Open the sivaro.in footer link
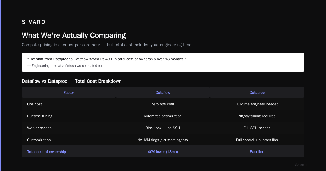The width and height of the screenshot is (326, 171). pos(301,165)
